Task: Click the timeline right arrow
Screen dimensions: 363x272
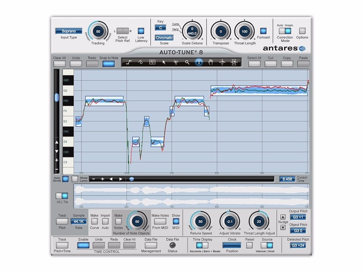Action: click(121, 179)
